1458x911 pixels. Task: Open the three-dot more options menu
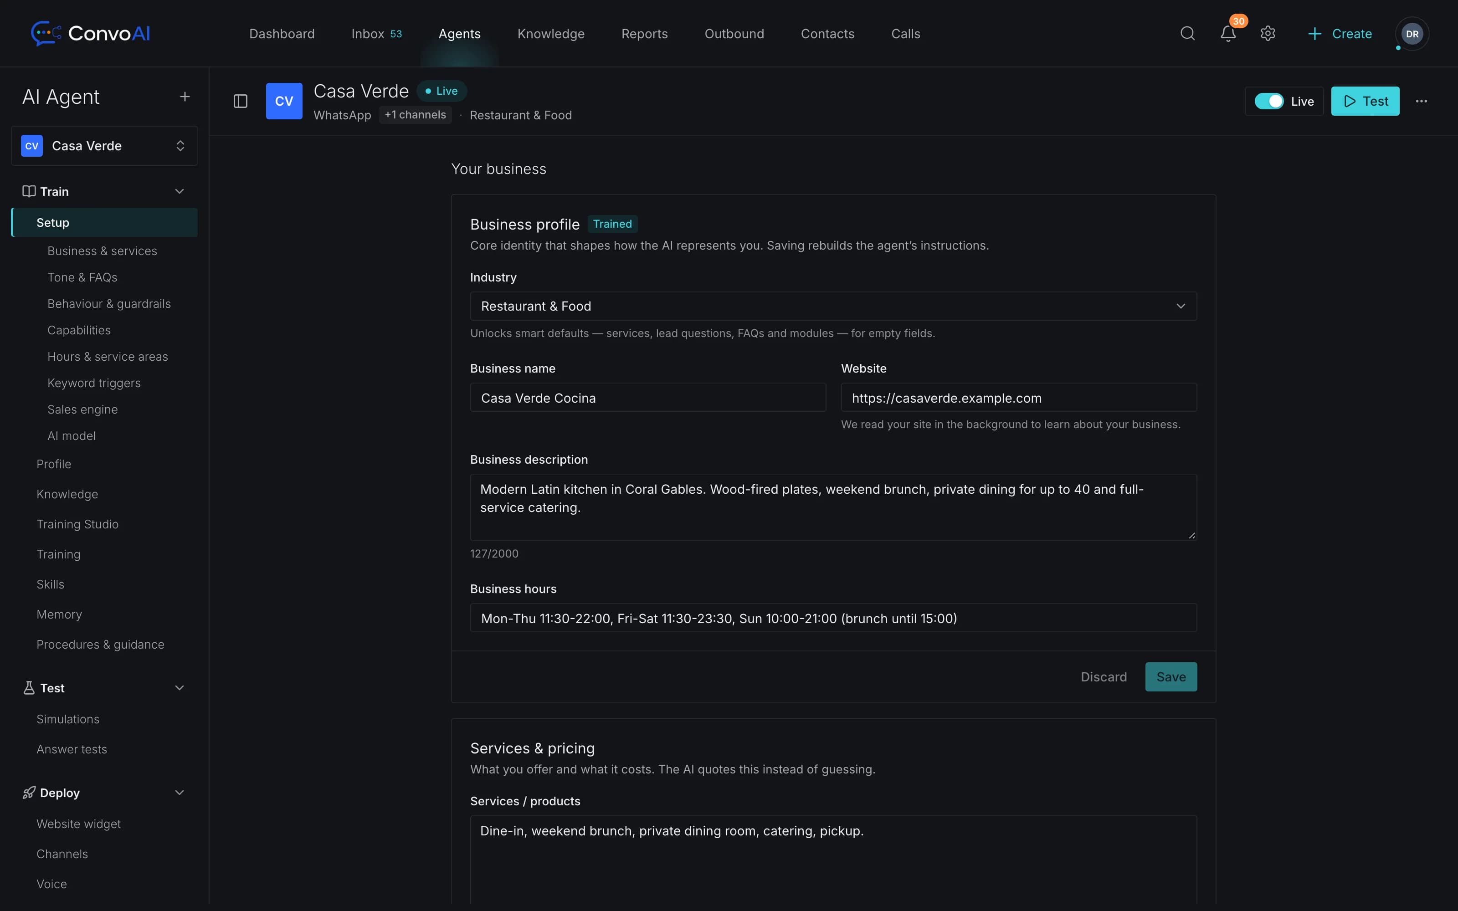1421,101
